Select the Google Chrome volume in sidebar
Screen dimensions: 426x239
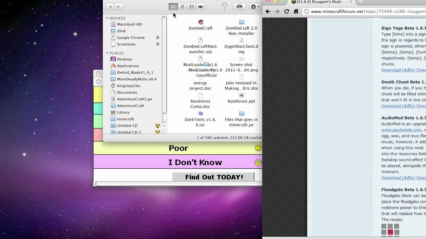coord(131,38)
